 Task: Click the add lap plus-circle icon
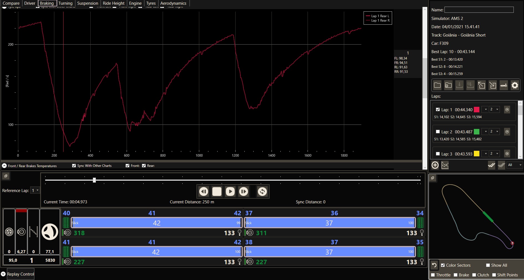[x=435, y=165]
